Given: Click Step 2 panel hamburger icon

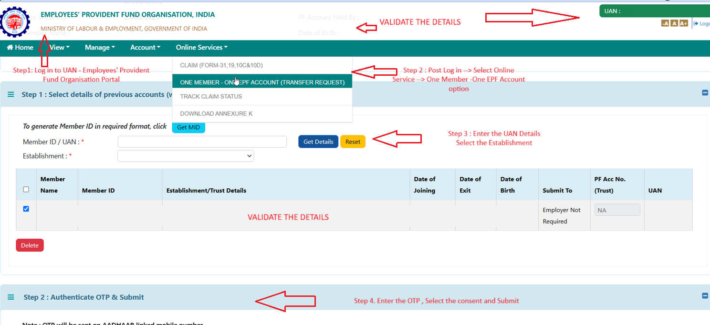Looking at the screenshot, I should pos(11,297).
